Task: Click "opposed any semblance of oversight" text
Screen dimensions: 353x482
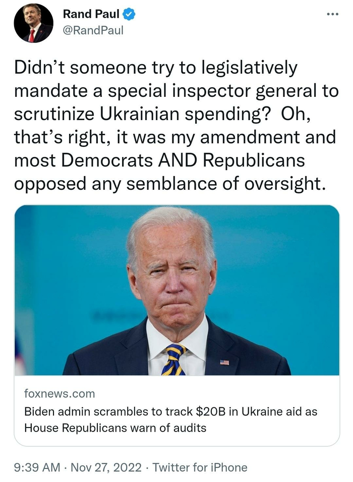Action: coord(167,184)
